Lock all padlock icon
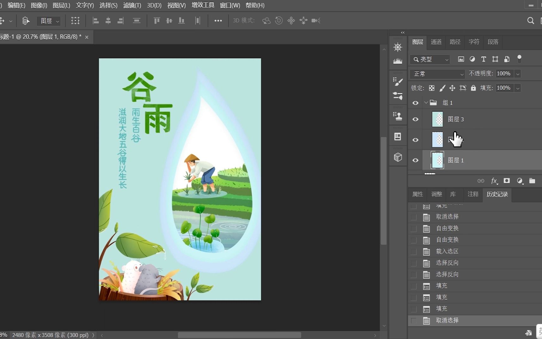Screen dimensions: 542x339 473,88
